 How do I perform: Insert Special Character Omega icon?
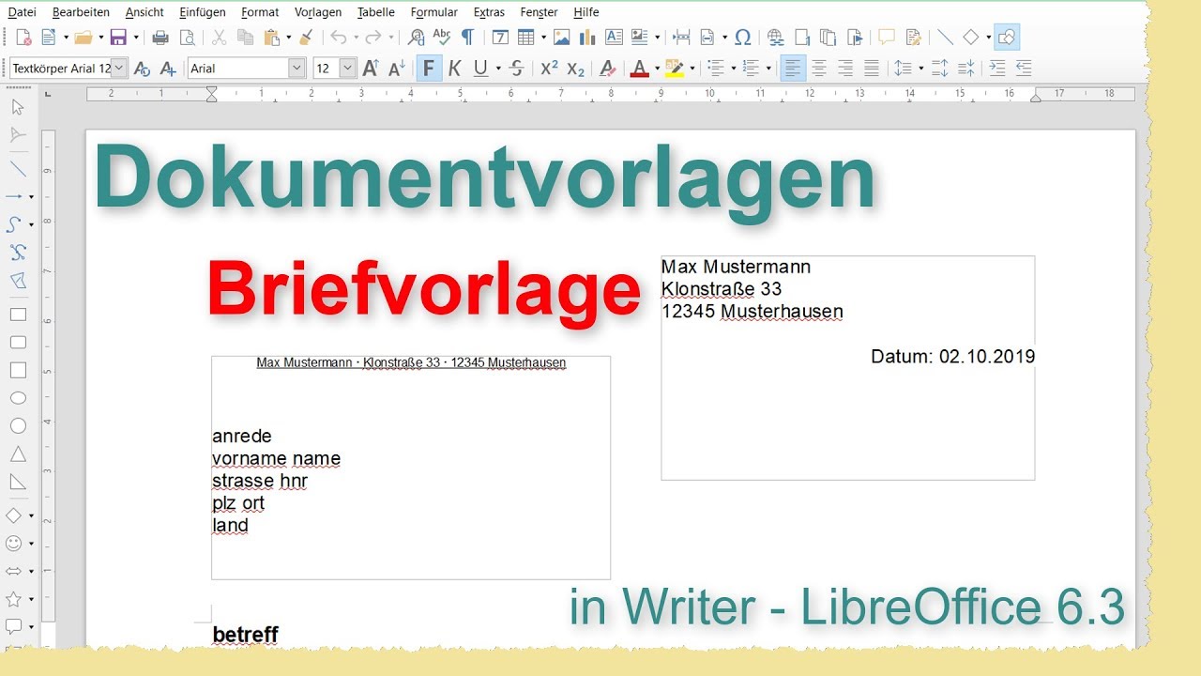tap(742, 38)
